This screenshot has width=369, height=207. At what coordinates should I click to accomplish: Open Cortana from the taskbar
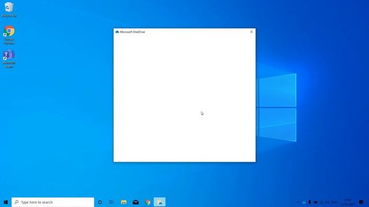click(100, 202)
